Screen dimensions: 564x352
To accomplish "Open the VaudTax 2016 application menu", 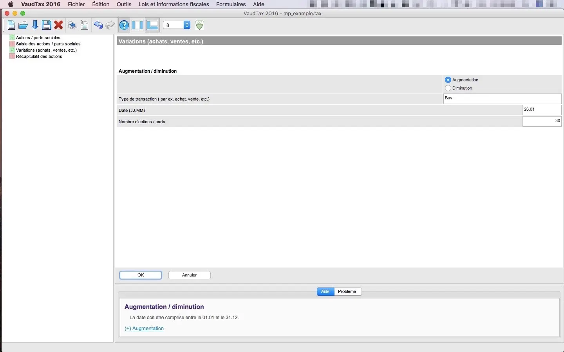I will [41, 4].
